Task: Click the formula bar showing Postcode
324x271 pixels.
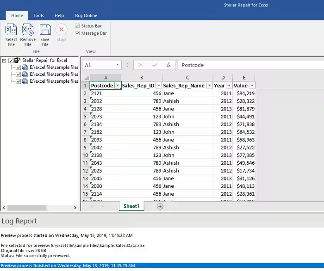Action: click(x=251, y=65)
